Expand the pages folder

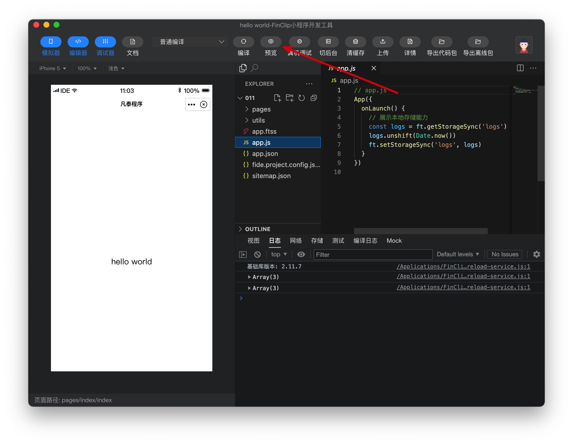coord(261,109)
